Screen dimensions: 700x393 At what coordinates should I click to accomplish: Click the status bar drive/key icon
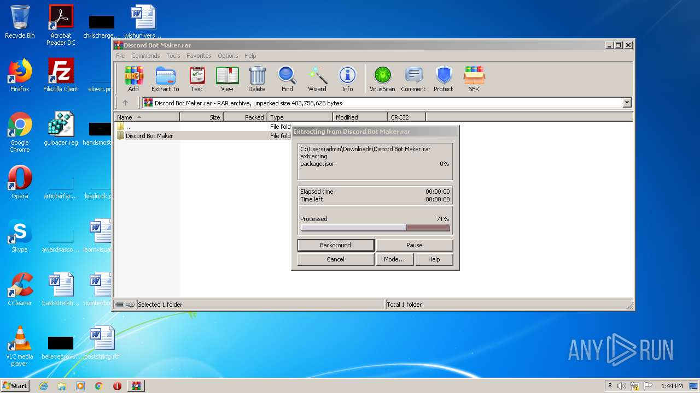tap(125, 305)
